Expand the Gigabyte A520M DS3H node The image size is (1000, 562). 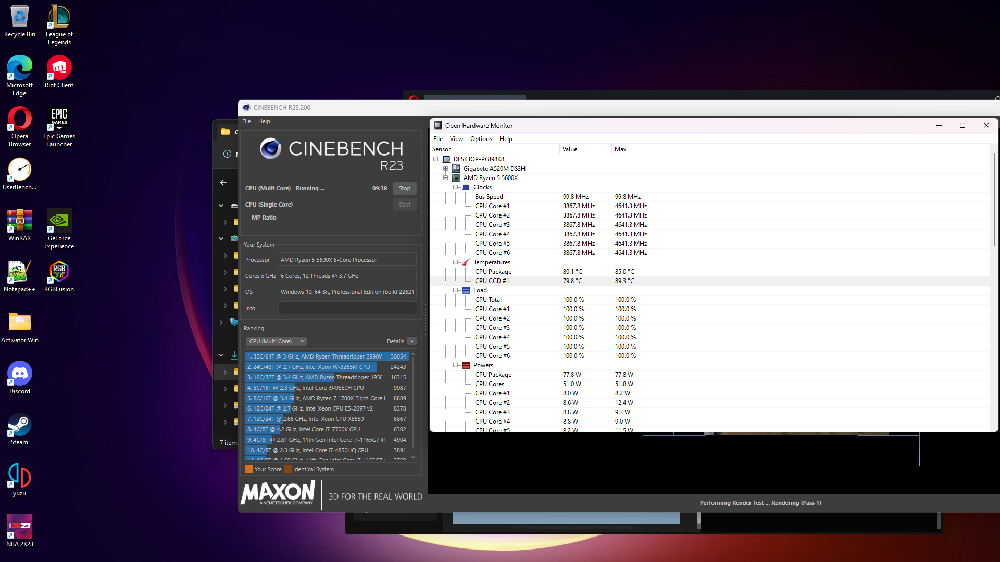tap(446, 169)
